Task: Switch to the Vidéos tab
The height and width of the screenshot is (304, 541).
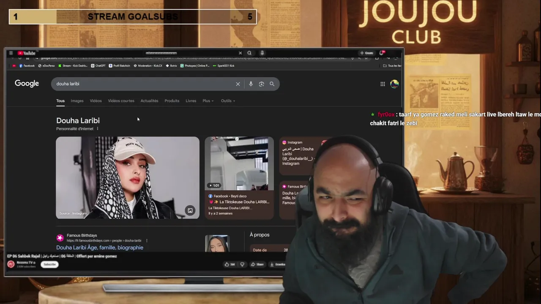Action: pyautogui.click(x=96, y=101)
